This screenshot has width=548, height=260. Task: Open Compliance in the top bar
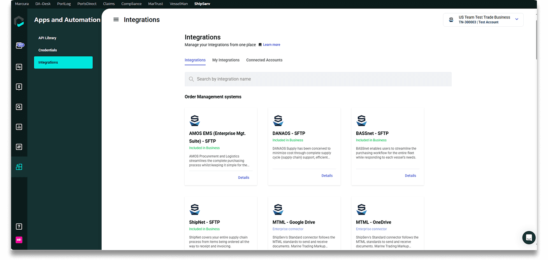point(132,4)
